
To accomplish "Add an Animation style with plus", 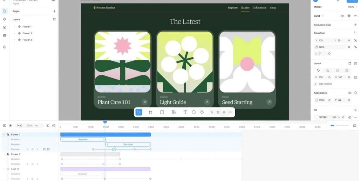I will [x=355, y=25].
